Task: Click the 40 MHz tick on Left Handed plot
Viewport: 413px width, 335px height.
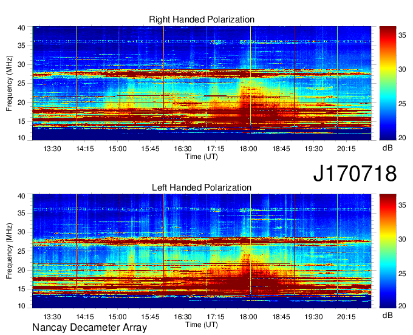Action: (22, 196)
